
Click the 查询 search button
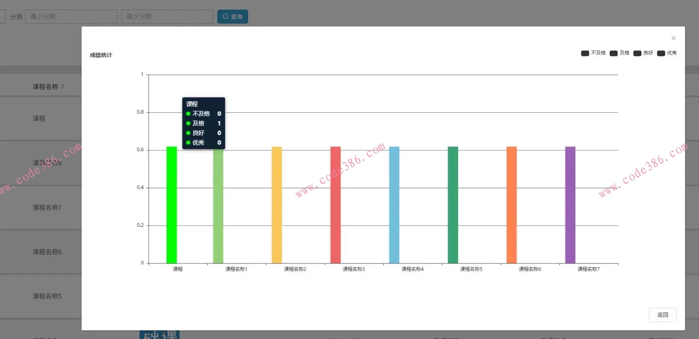pos(233,17)
